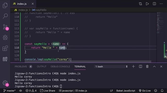
Task: Click 'index.js' status bar entry
Action: 81,91
